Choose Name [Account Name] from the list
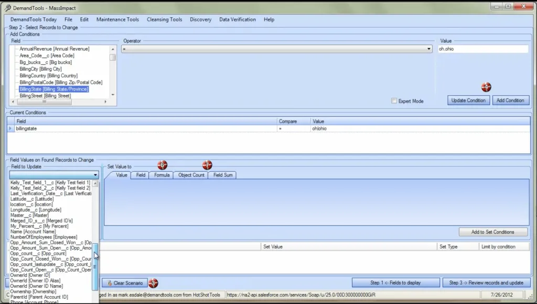Image resolution: width=537 pixels, height=304 pixels. click(33, 232)
